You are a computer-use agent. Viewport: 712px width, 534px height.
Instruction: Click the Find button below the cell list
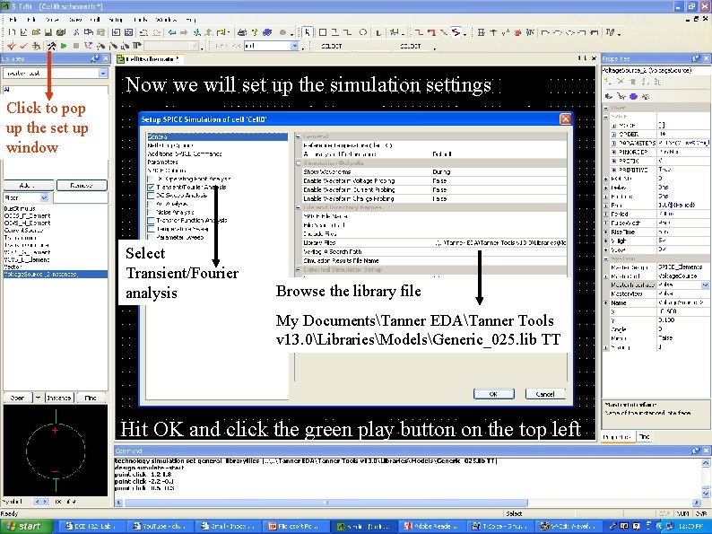(91, 398)
